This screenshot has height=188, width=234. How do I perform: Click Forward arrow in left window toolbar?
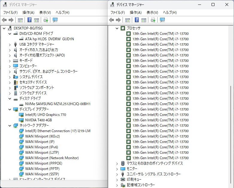tap(11, 20)
